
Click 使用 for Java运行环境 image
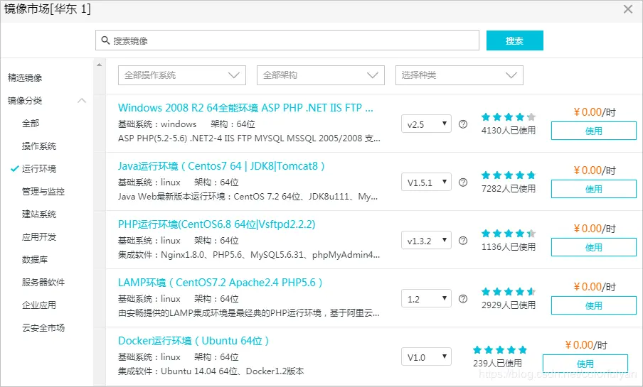click(593, 189)
